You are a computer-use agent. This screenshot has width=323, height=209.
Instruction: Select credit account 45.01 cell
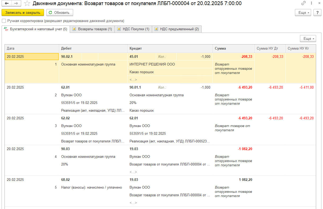[142, 56]
